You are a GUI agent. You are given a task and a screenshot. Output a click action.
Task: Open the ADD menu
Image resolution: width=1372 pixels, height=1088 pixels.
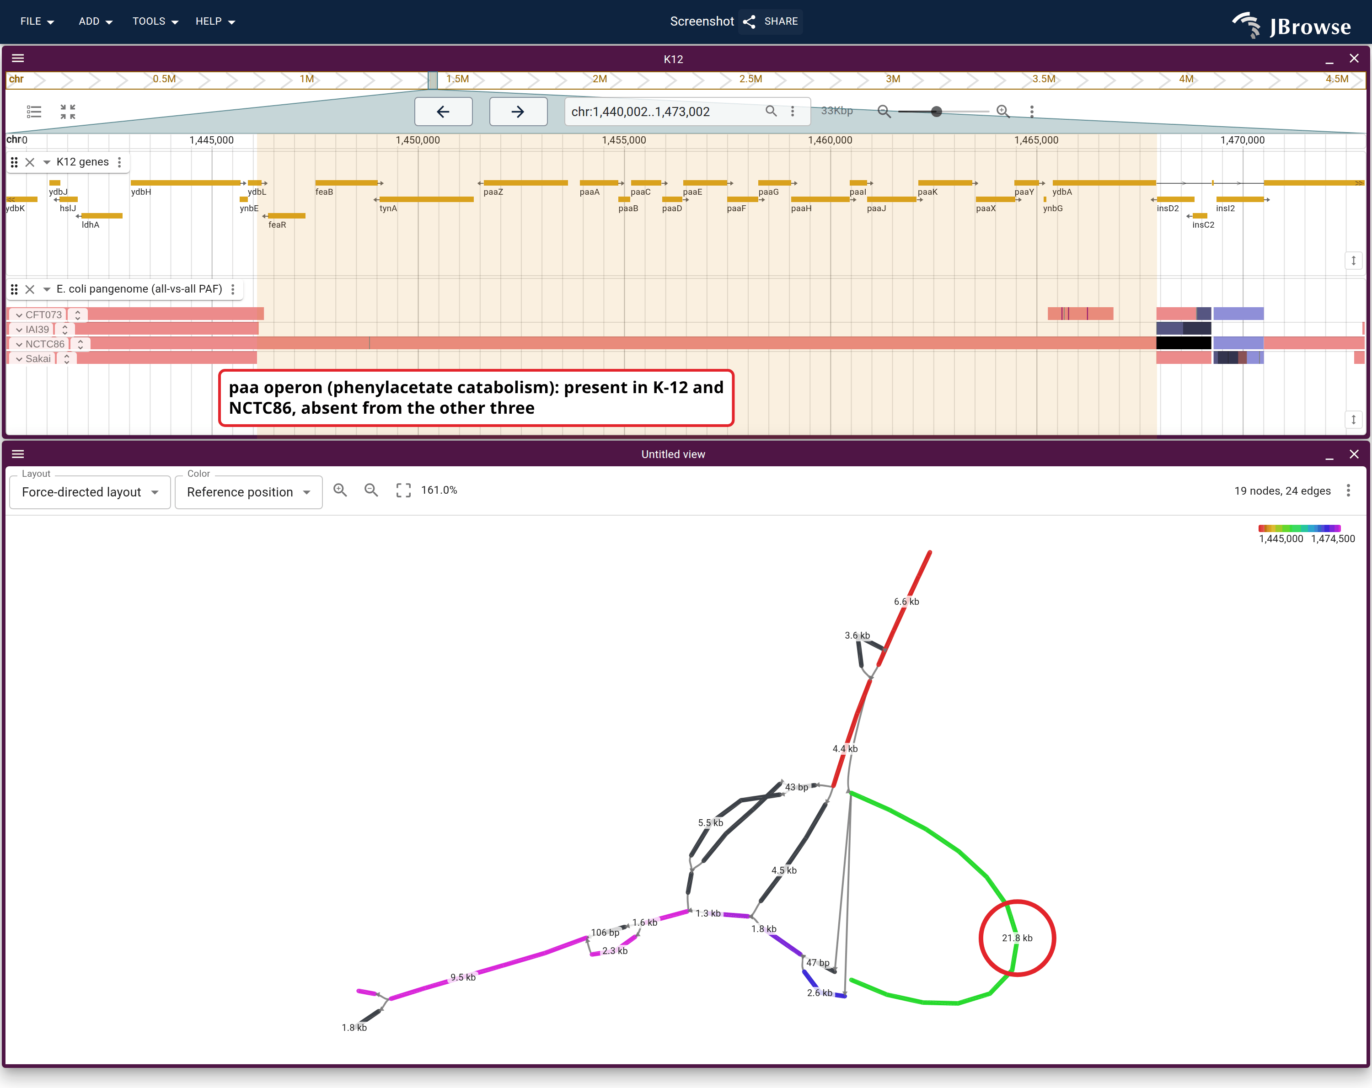tap(96, 21)
